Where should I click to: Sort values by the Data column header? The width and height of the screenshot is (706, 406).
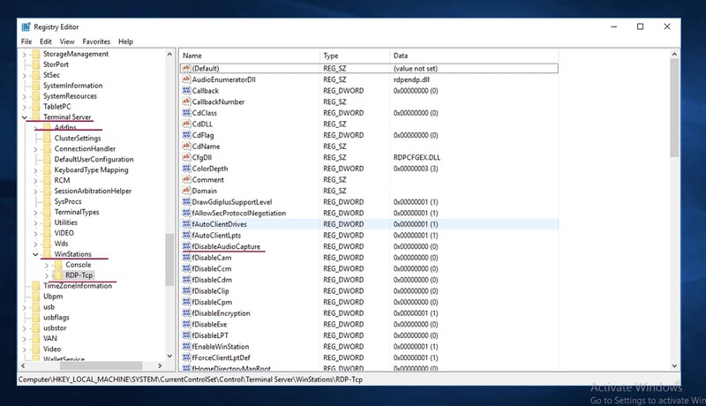tap(474, 56)
